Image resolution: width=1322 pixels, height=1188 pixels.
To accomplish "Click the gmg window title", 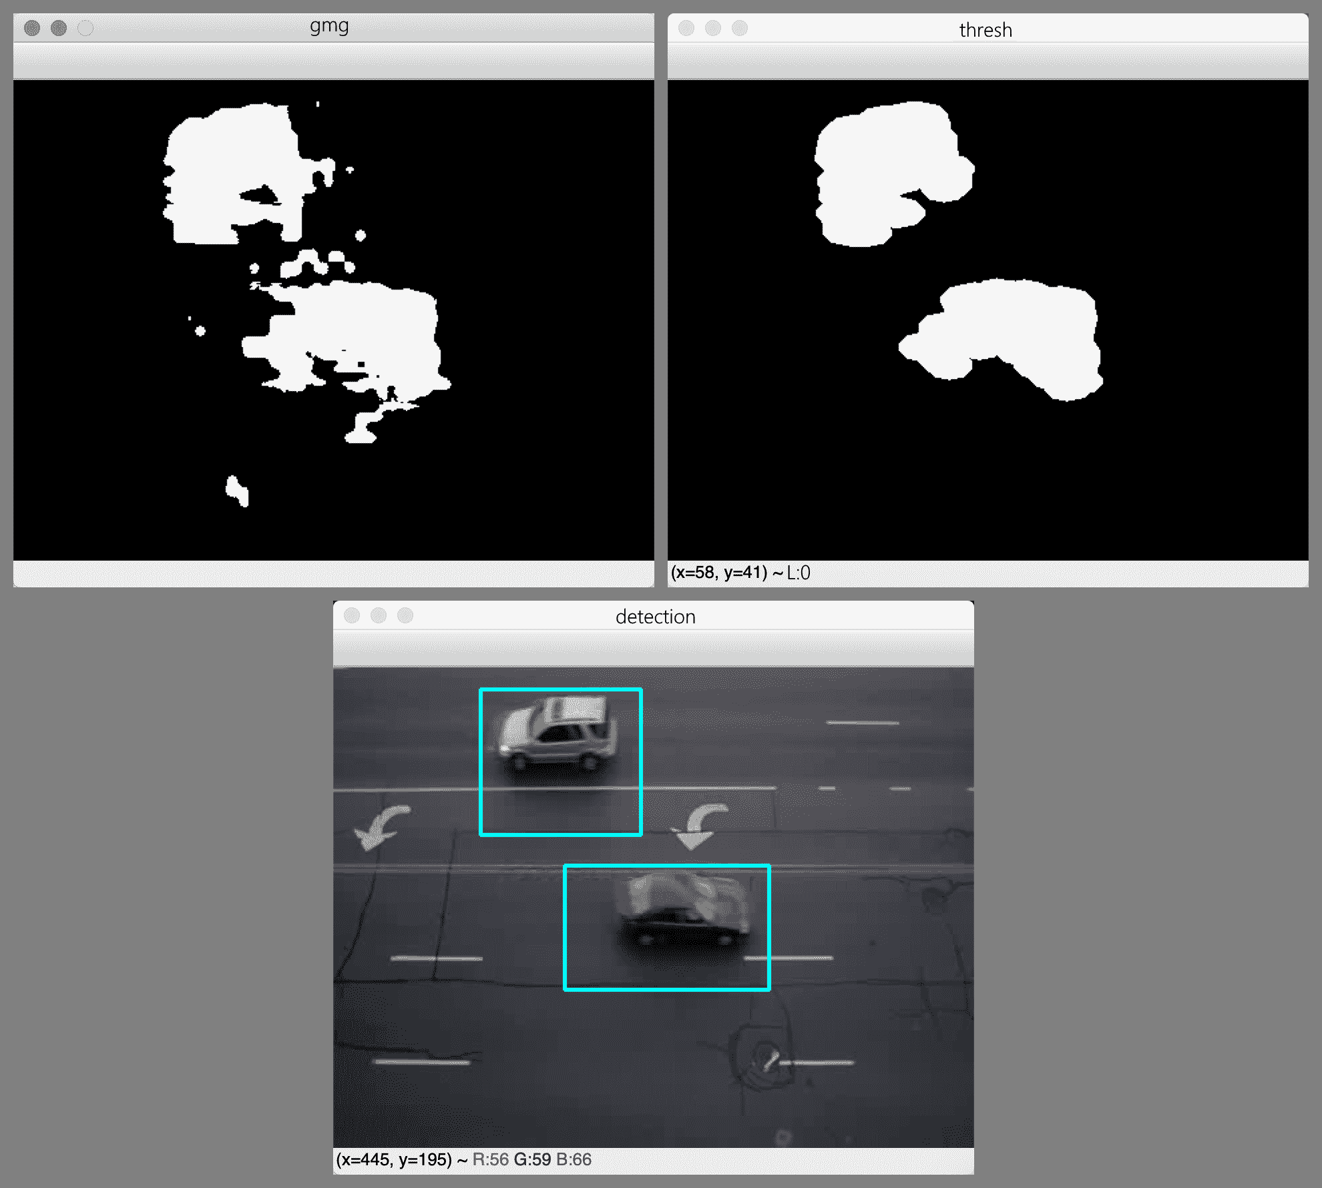I will (329, 26).
